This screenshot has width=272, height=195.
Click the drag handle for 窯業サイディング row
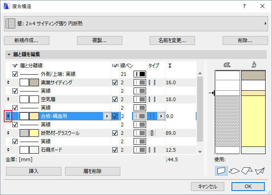[8, 82]
